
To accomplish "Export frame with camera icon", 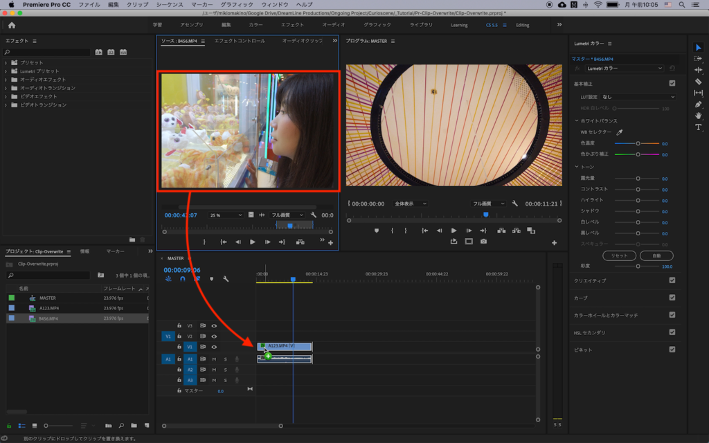I will click(483, 242).
